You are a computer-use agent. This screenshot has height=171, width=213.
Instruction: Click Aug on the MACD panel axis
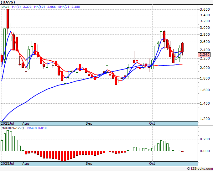26,163
